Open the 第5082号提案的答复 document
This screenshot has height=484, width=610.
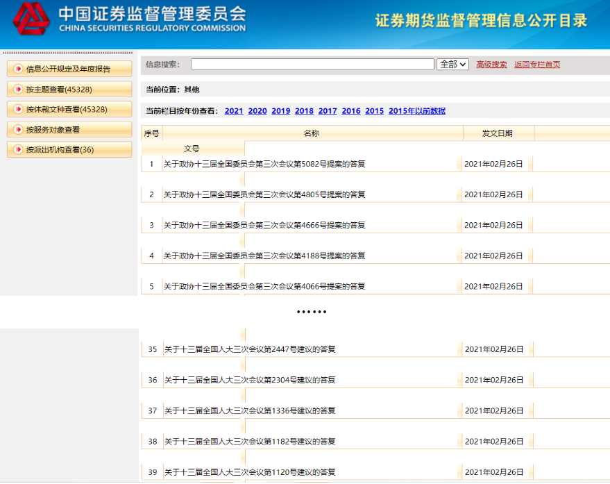[x=264, y=165]
